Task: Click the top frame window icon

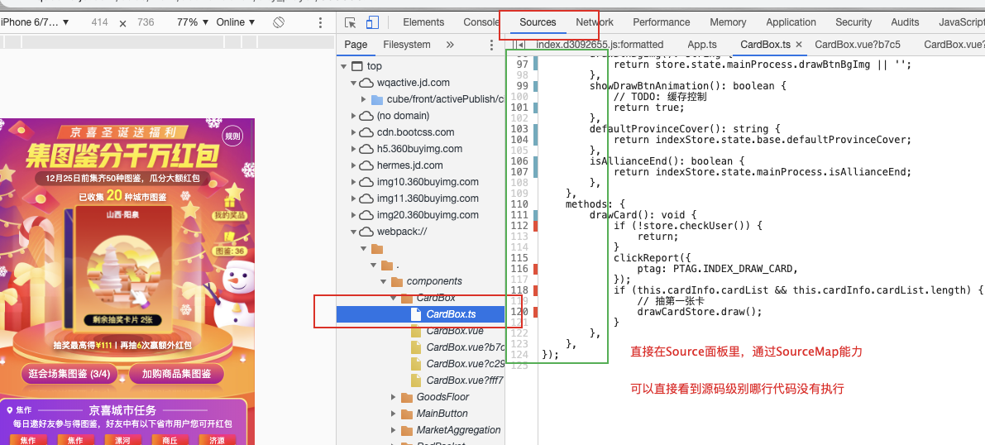Action: (356, 67)
